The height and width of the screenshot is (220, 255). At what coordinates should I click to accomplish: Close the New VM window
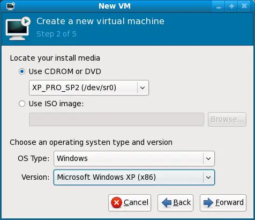pyautogui.click(x=244, y=6)
